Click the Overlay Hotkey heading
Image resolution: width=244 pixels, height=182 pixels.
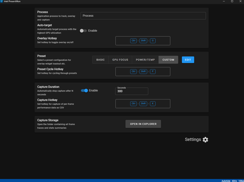[47, 38]
